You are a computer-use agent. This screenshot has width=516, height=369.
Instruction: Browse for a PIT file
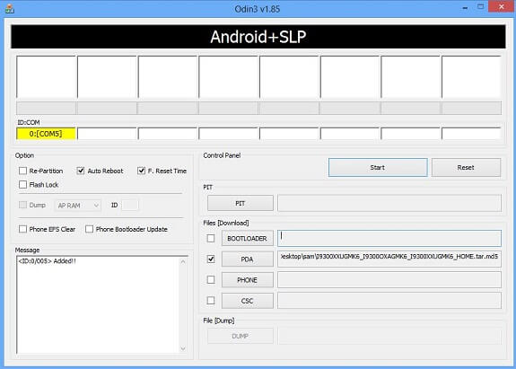[x=241, y=203]
